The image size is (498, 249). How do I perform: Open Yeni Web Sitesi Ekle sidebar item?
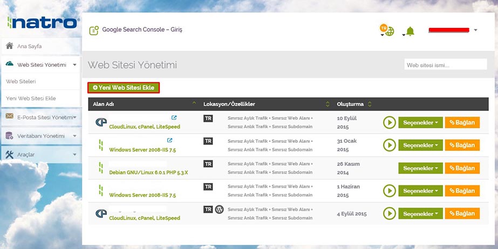click(x=31, y=98)
